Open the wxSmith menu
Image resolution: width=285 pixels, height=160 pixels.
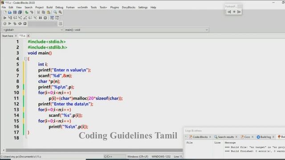[82, 8]
